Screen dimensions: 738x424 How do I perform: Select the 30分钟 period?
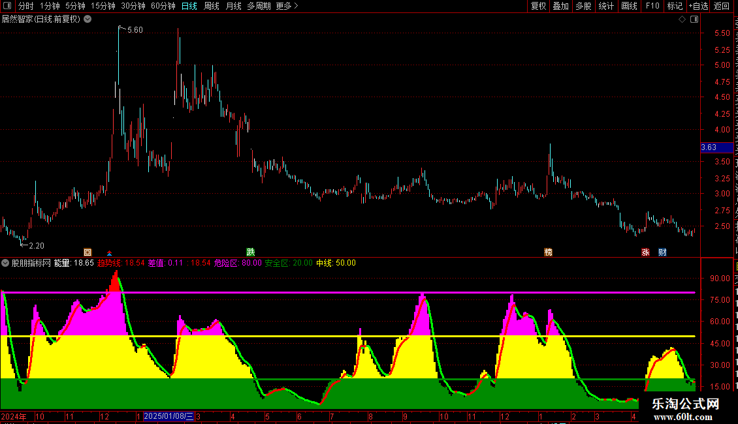[133, 6]
